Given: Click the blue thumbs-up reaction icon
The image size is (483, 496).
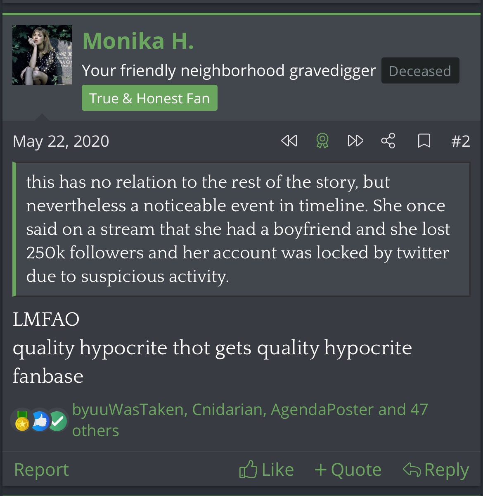Looking at the screenshot, I should pos(40,422).
